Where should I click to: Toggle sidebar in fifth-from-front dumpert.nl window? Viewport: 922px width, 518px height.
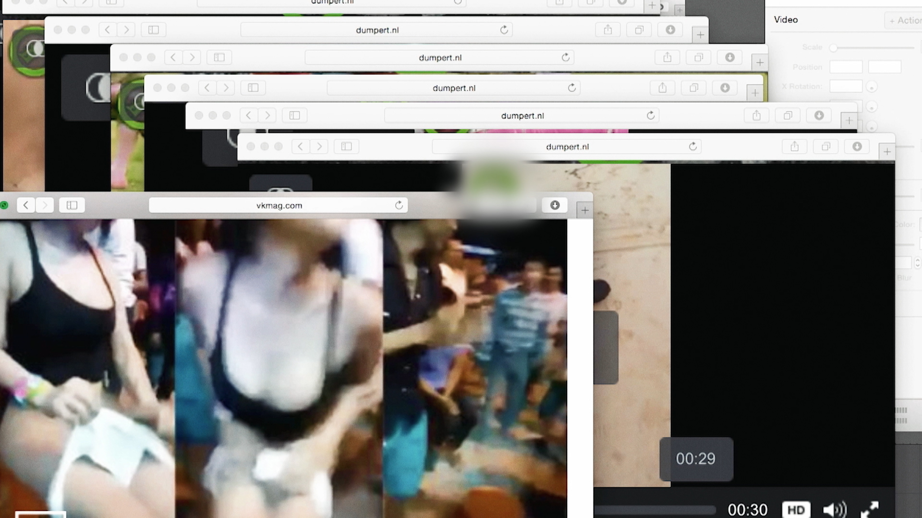pyautogui.click(x=153, y=30)
